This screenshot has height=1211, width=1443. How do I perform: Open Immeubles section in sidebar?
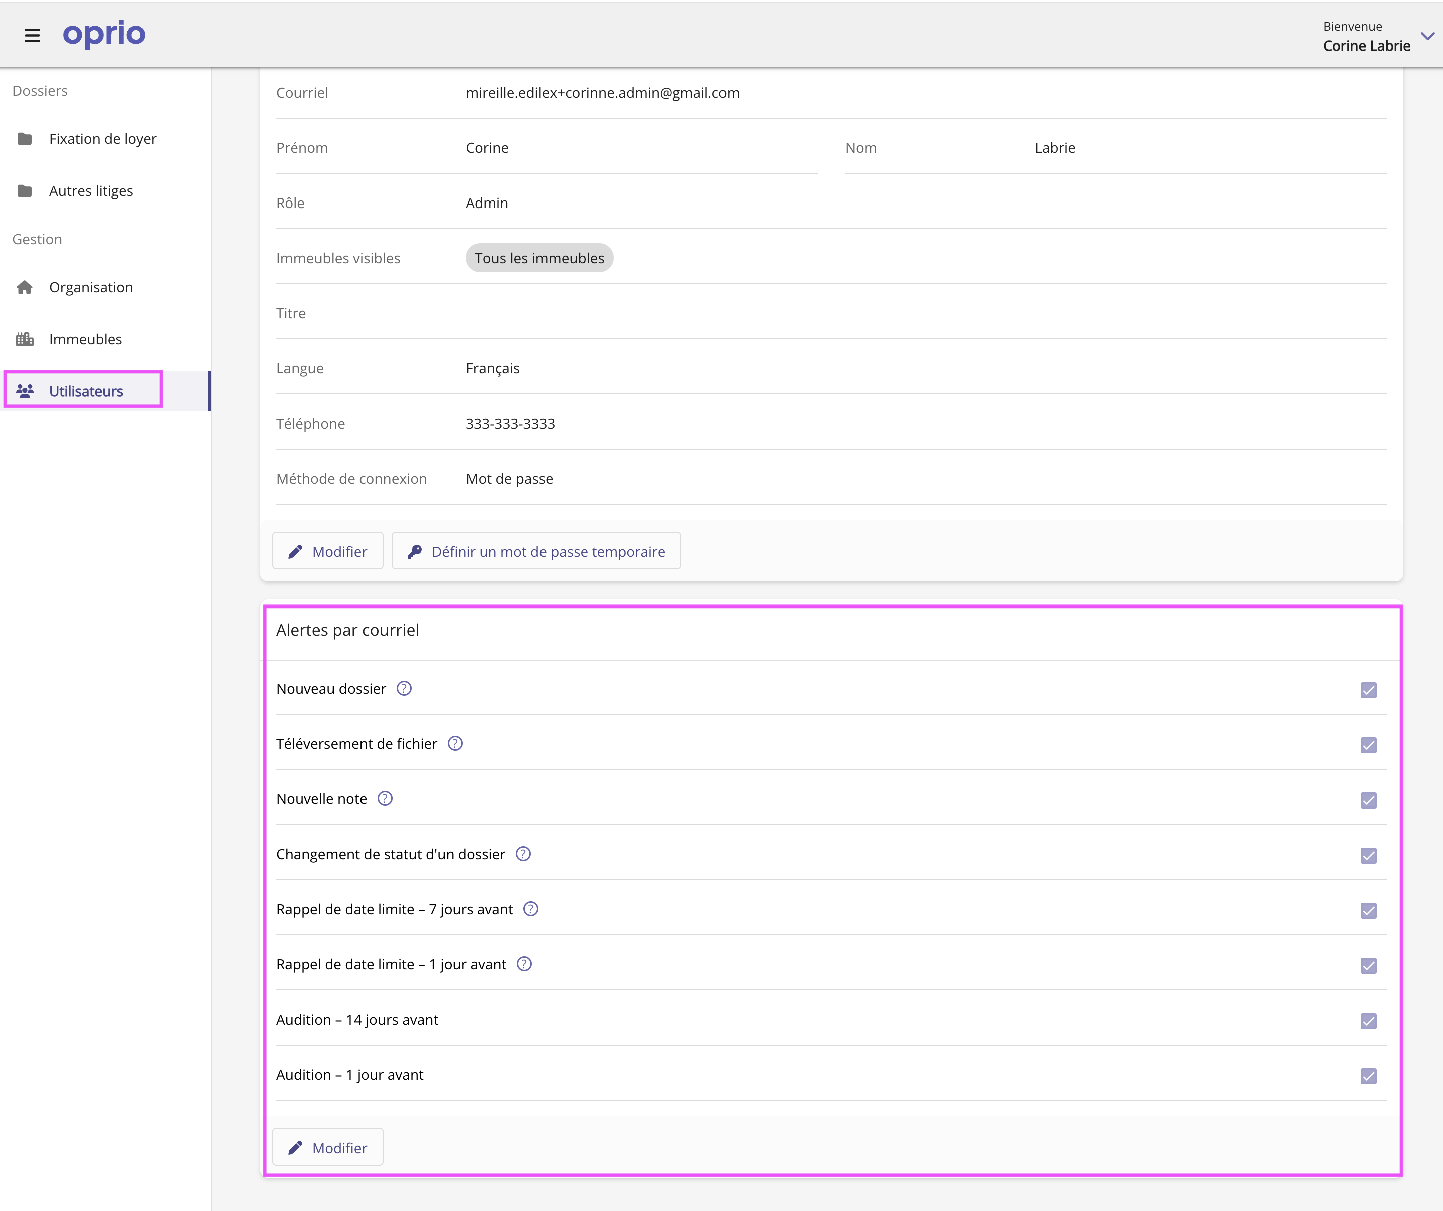(x=85, y=339)
